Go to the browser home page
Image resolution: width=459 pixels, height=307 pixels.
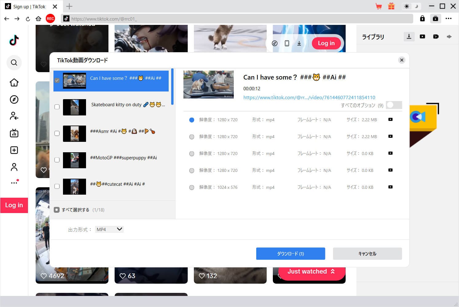click(38, 19)
